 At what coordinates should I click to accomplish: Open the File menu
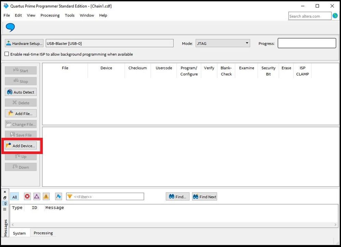pyautogui.click(x=7, y=15)
